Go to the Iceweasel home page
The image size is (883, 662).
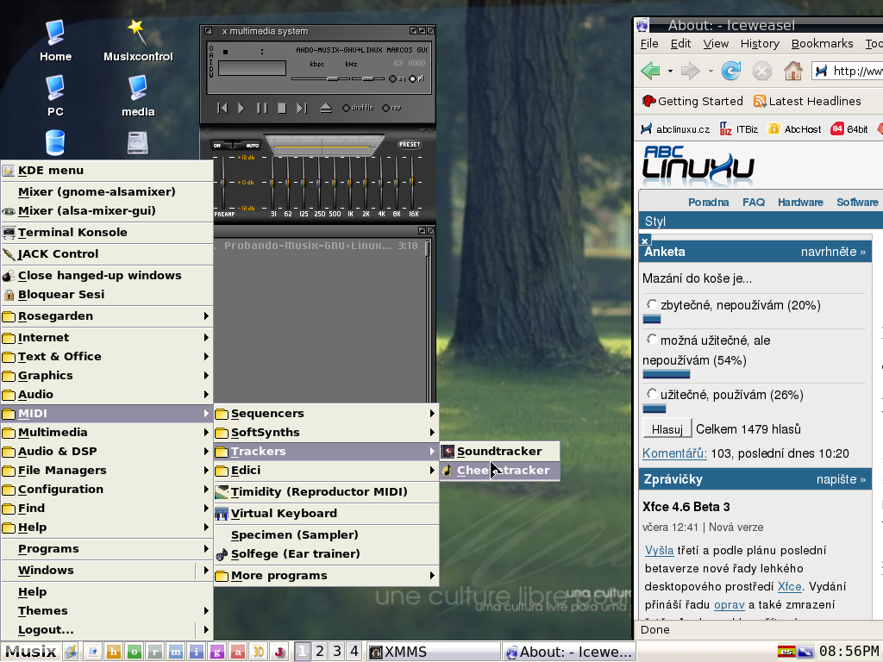[x=793, y=71]
